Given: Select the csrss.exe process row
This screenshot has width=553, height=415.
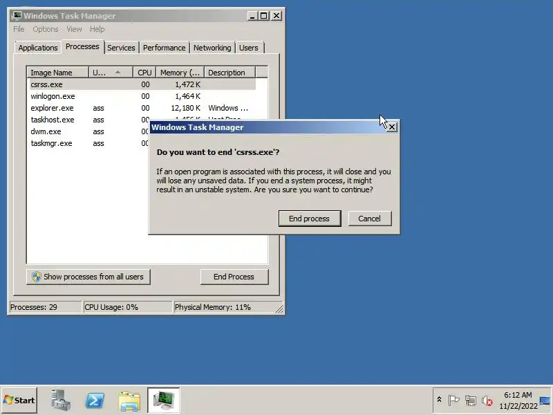Looking at the screenshot, I should click(142, 84).
